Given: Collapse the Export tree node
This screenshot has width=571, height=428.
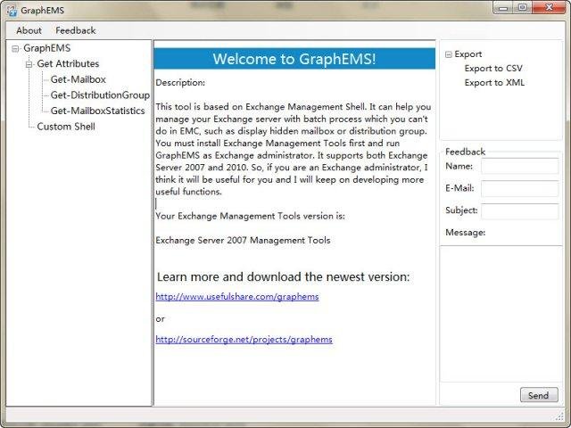Looking at the screenshot, I should pyautogui.click(x=448, y=54).
